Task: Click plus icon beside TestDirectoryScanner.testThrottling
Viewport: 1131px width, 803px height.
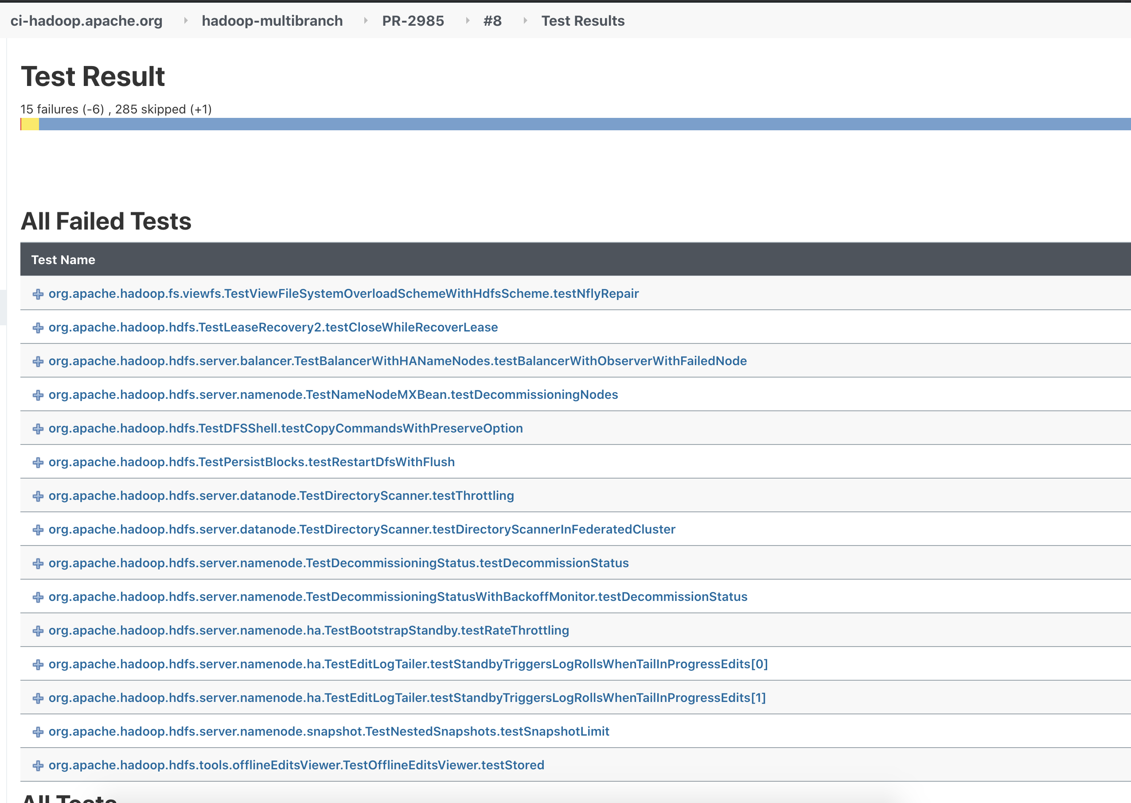Action: pos(38,496)
